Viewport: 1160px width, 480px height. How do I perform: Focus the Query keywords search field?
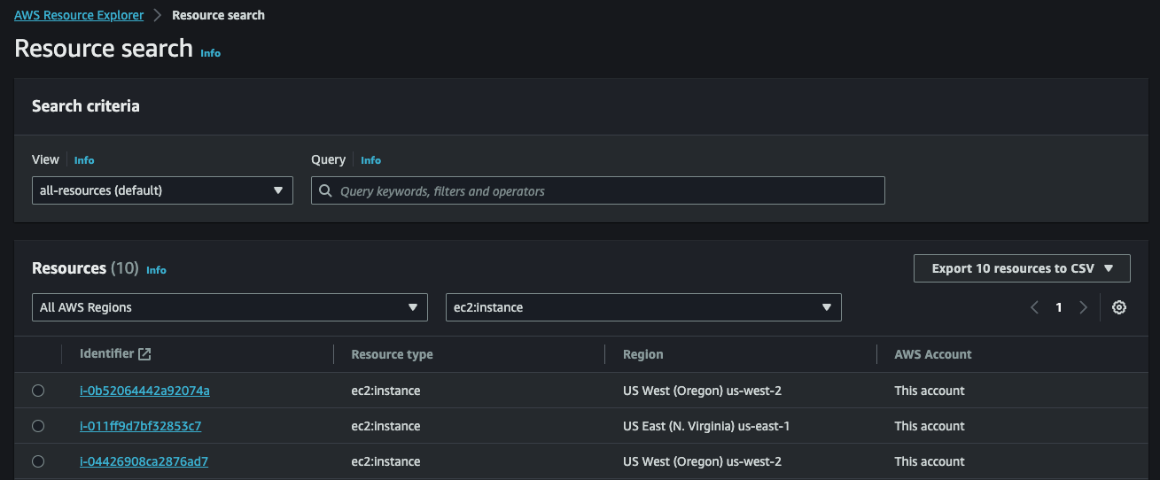[x=598, y=190]
